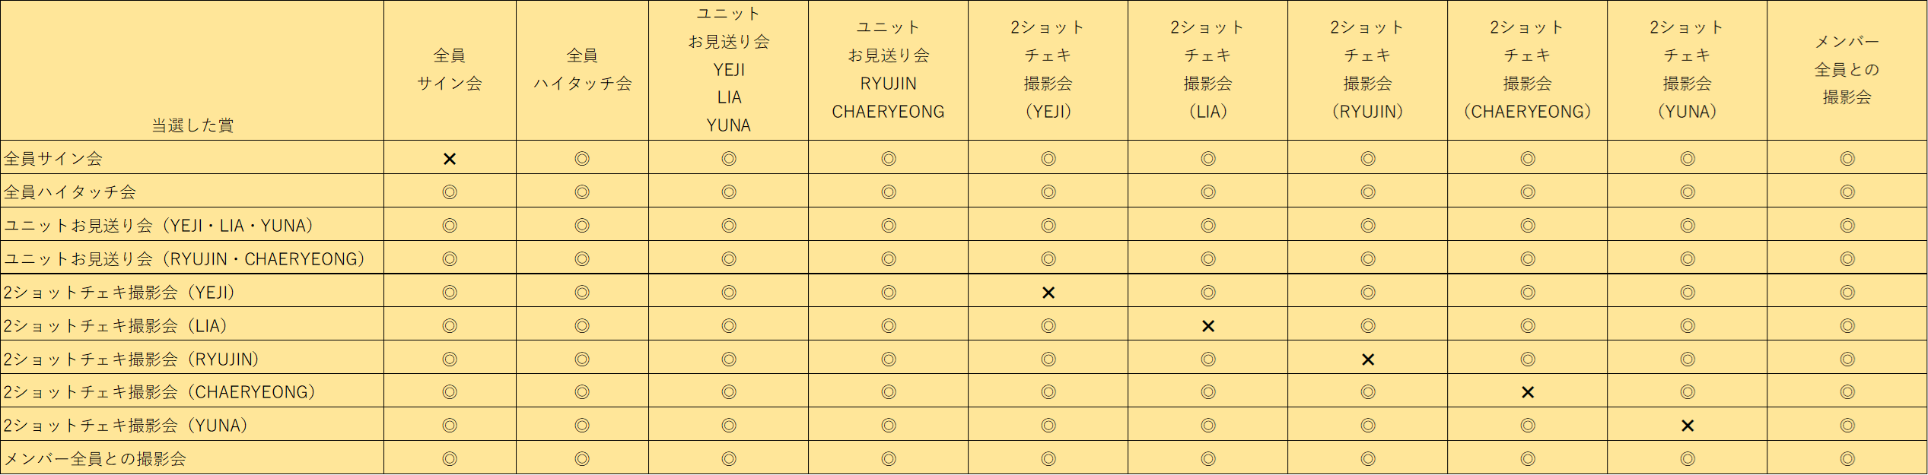Click the ユニットお見送り会 RYUJIN CHAERYEONG column header

(888, 69)
